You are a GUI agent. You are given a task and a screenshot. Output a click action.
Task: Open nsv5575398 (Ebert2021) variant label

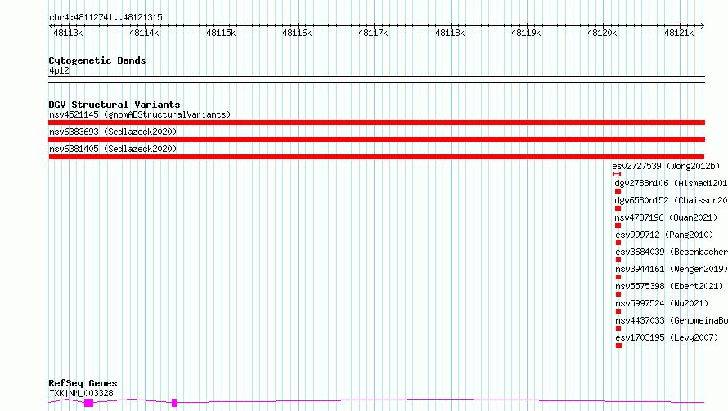pos(669,286)
